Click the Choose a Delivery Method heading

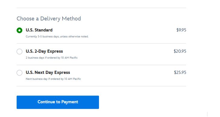[49, 19]
